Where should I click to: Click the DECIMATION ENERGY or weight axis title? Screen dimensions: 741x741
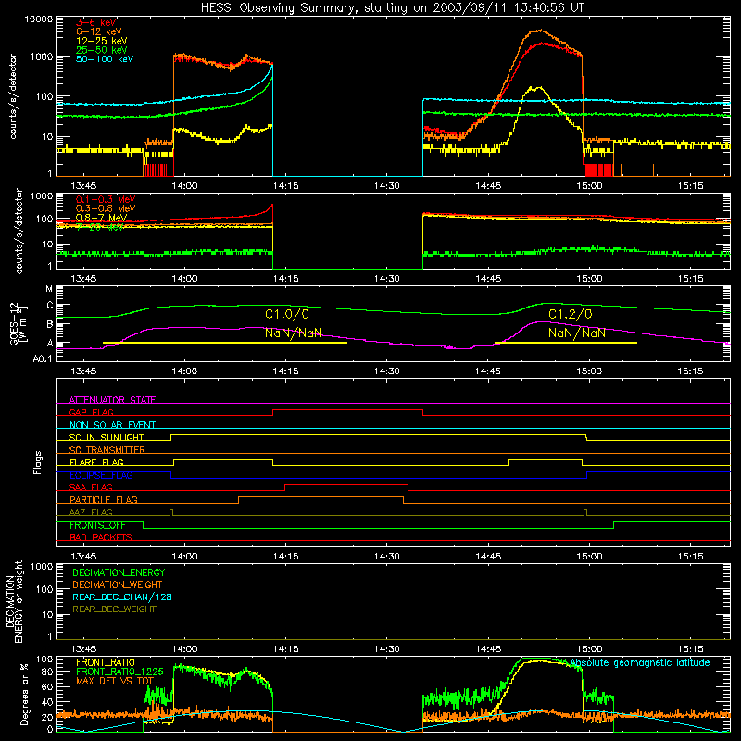click(x=14, y=601)
